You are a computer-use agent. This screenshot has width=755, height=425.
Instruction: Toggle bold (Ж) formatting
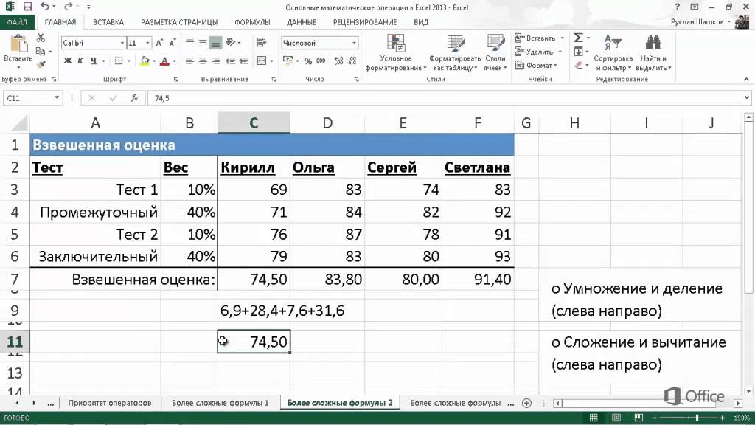[x=67, y=61]
